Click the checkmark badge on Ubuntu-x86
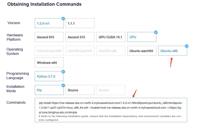The image size is (199, 126). coord(186,46)
